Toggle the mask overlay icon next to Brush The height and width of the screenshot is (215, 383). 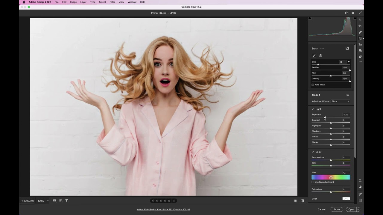coord(347,48)
